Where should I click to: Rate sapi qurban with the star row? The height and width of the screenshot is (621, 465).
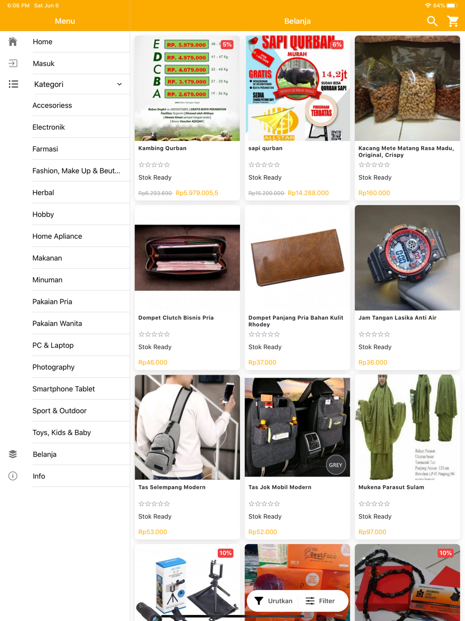point(264,165)
